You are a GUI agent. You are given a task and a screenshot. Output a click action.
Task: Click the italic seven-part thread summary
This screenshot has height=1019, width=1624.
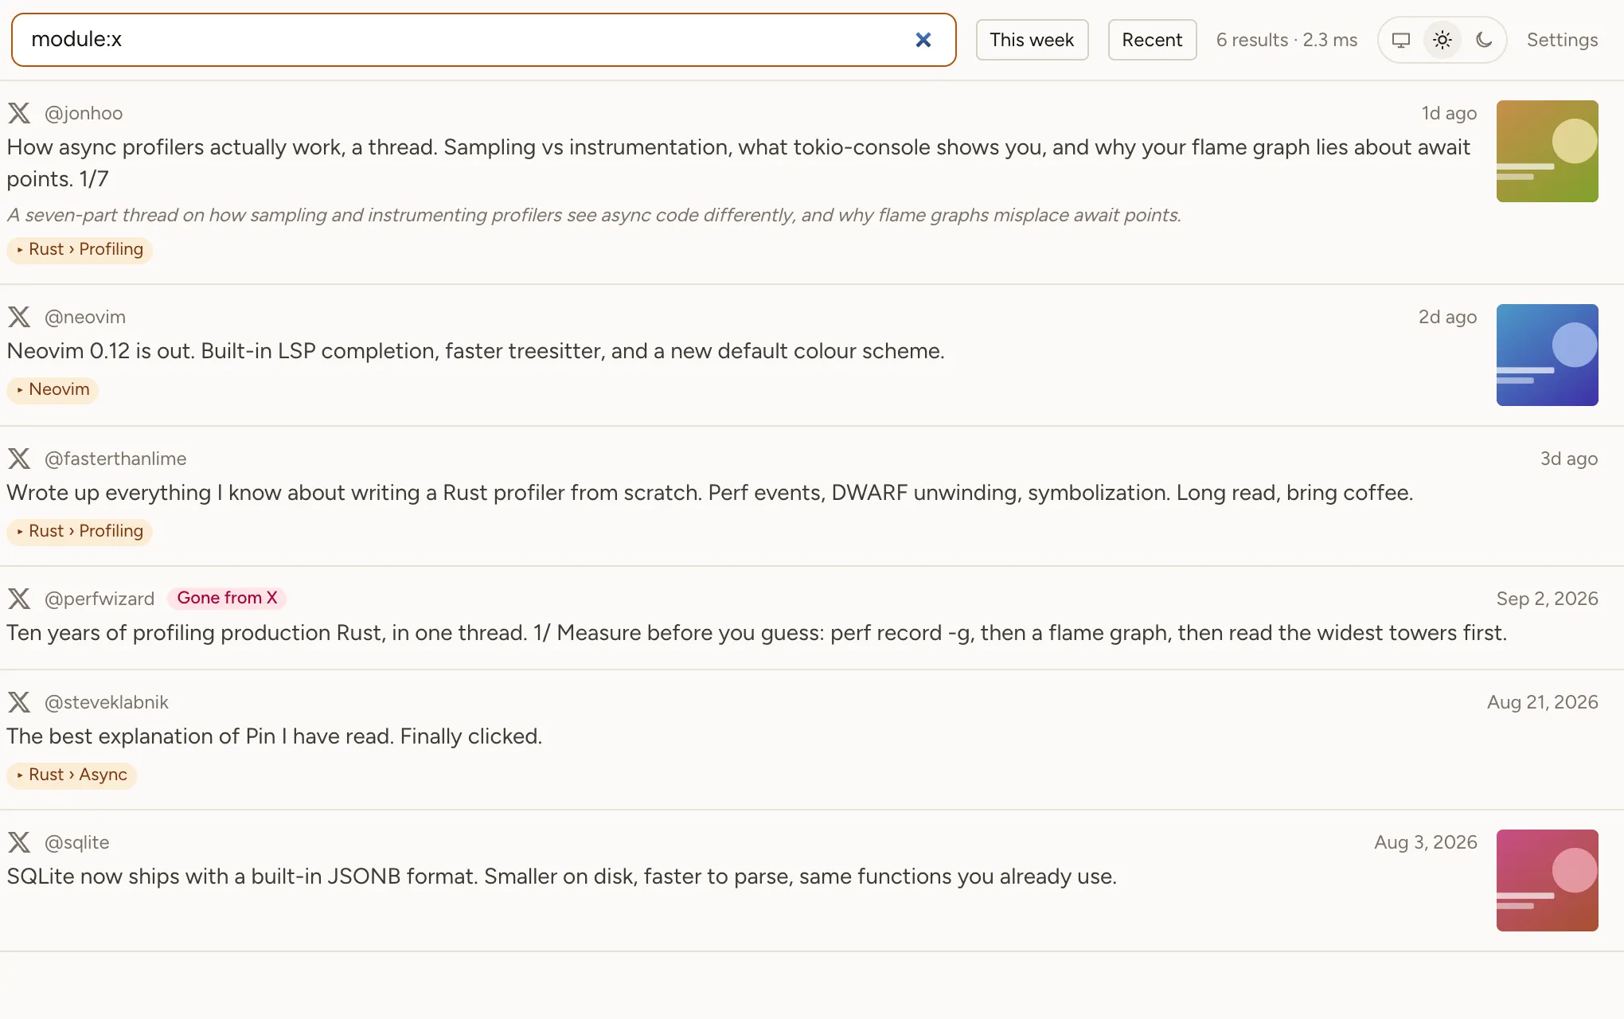pyautogui.click(x=594, y=215)
